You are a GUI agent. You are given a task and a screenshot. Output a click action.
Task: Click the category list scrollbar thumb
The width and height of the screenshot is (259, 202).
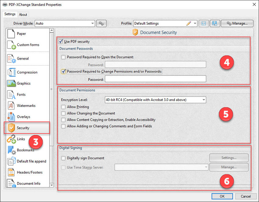click(x=52, y=89)
